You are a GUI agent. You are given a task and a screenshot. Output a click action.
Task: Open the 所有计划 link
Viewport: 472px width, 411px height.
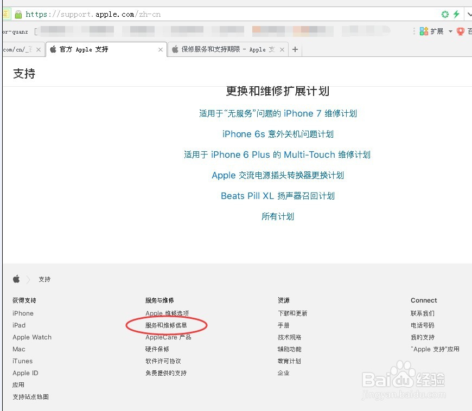278,216
